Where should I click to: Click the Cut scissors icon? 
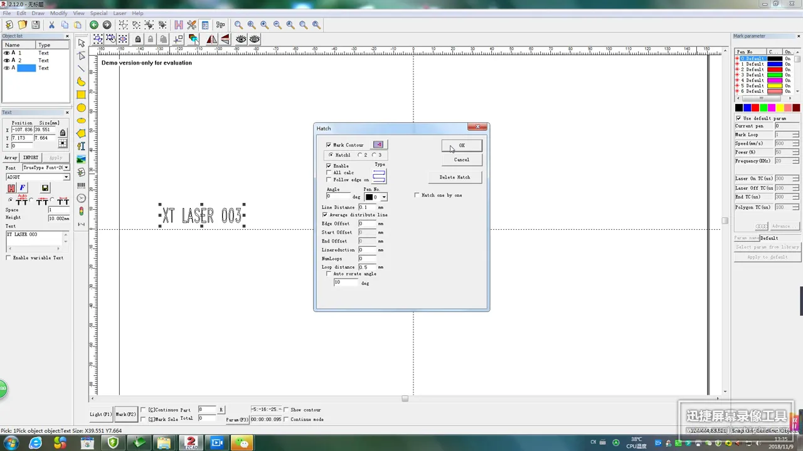tap(51, 25)
